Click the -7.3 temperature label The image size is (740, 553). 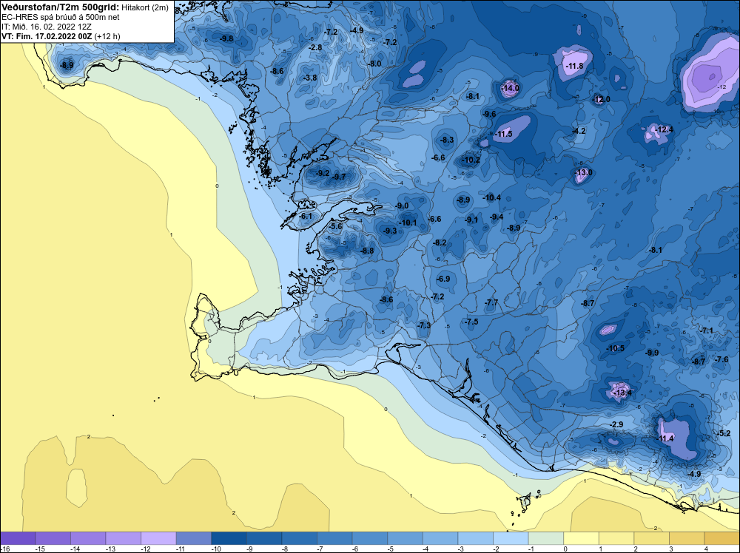click(424, 326)
